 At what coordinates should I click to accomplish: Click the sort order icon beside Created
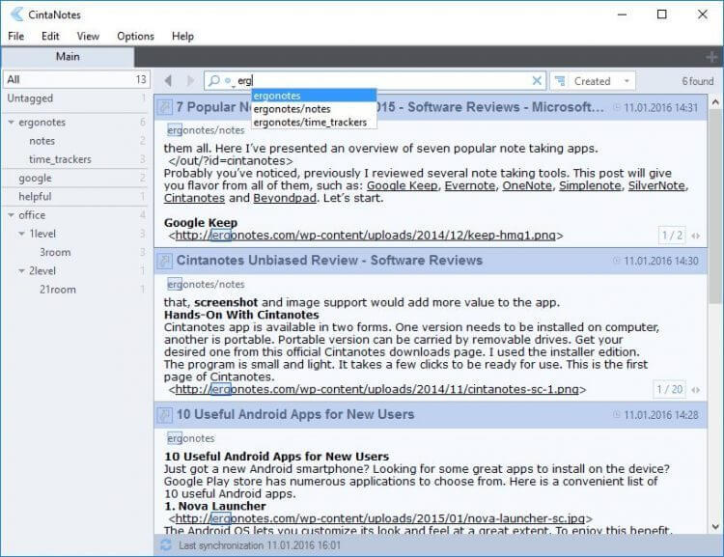click(560, 81)
